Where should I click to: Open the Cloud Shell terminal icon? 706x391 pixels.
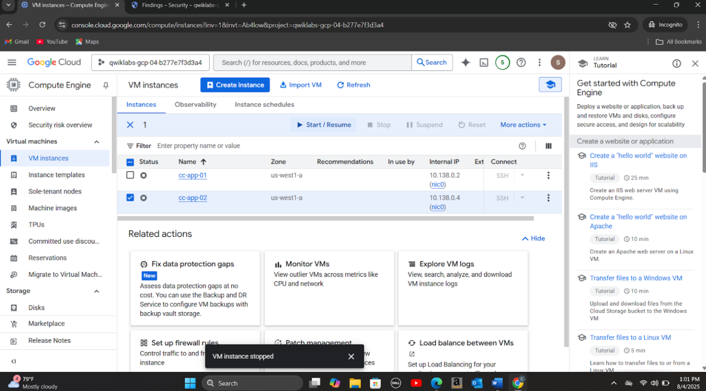pos(484,63)
